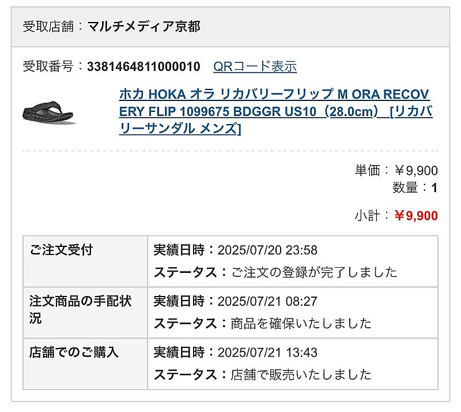Viewport: 461px width, 412px height.
Task: Click the 受取番号 label text
Action: 48,66
